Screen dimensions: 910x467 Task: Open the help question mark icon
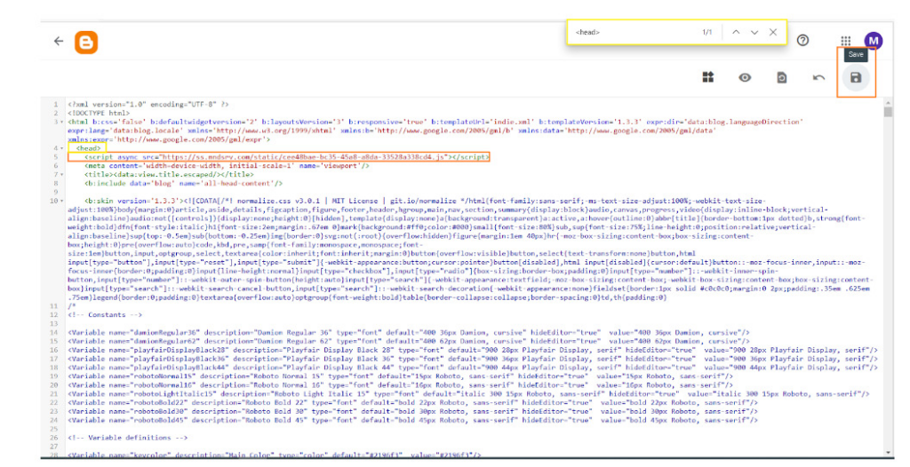pos(803,40)
